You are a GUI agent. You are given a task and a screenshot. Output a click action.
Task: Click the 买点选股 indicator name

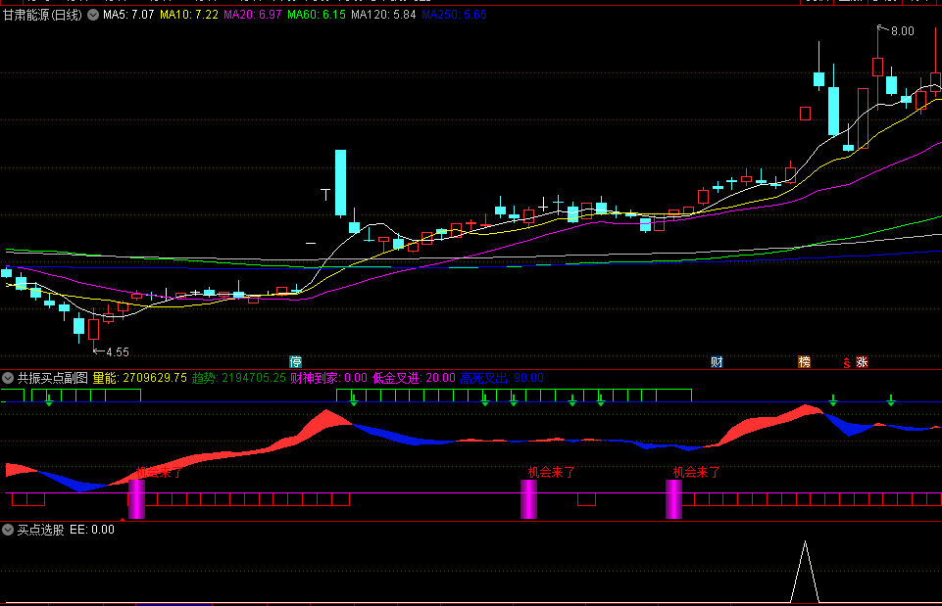tap(41, 530)
